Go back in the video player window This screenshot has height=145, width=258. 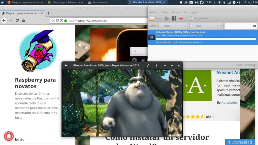coord(66,65)
